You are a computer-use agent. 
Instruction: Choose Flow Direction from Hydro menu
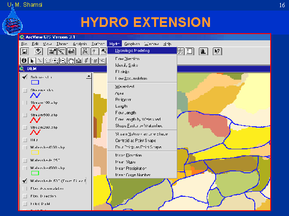point(127,58)
